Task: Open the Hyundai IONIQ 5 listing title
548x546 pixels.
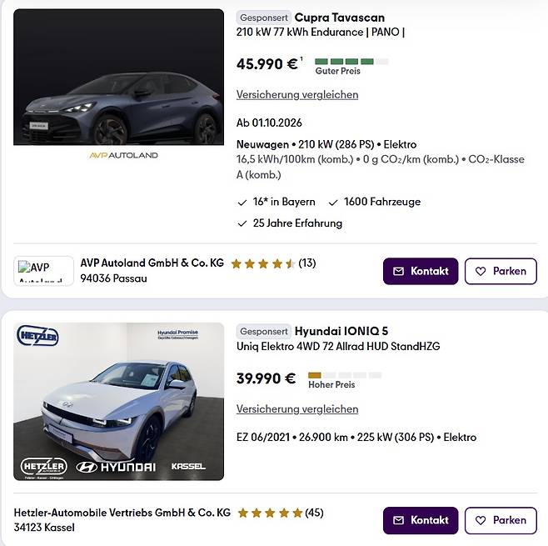Action: pos(341,331)
